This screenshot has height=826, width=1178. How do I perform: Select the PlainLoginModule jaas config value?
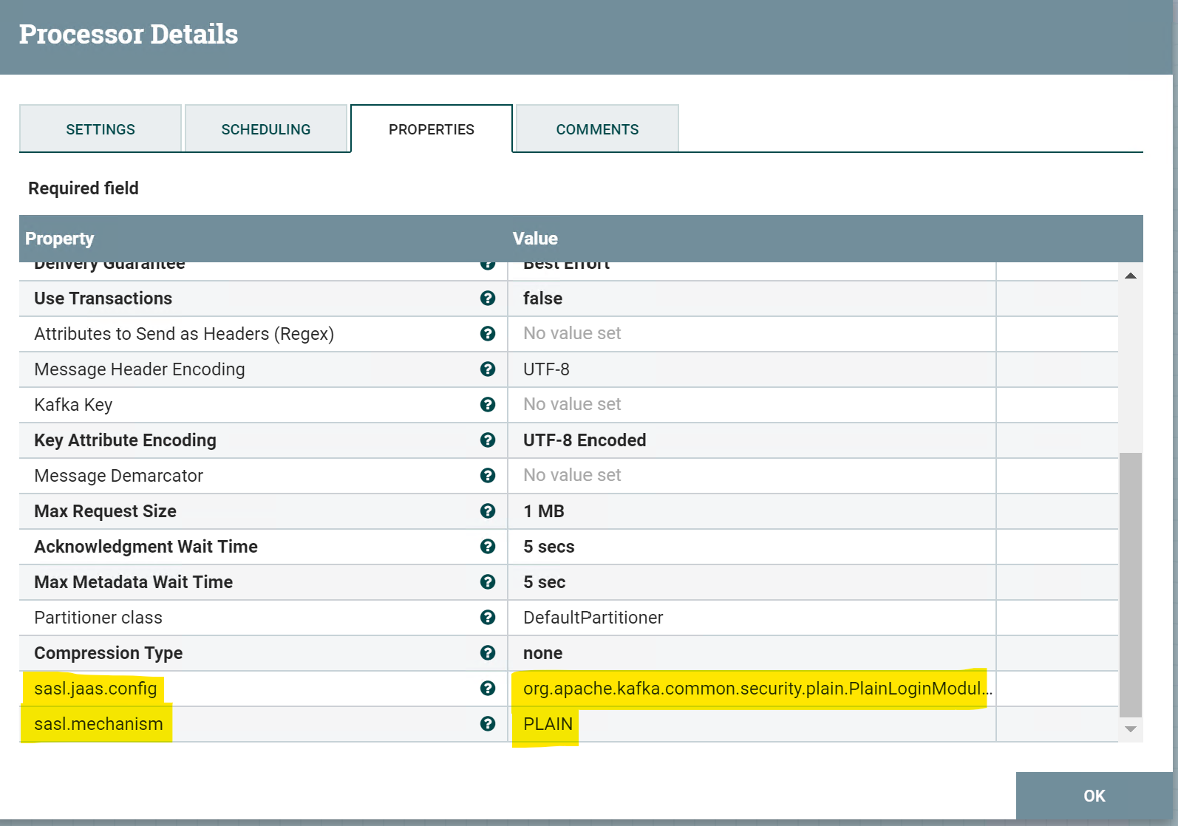pyautogui.click(x=757, y=689)
